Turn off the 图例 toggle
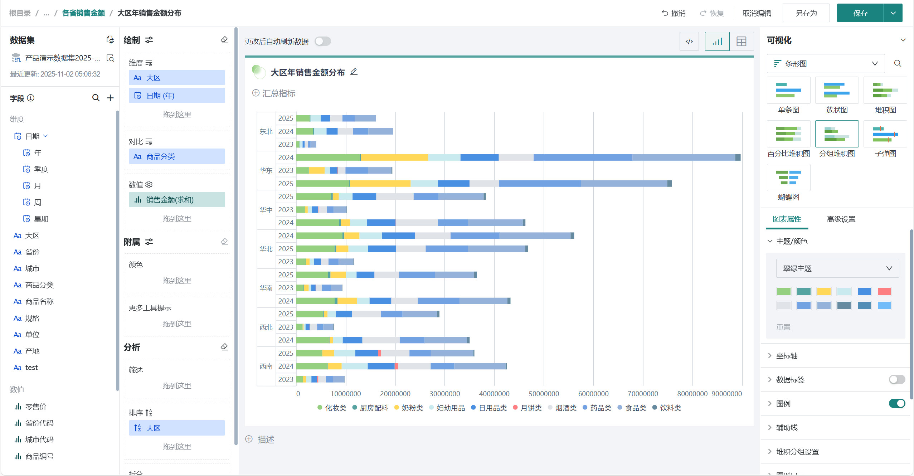The image size is (914, 476). pyautogui.click(x=896, y=403)
